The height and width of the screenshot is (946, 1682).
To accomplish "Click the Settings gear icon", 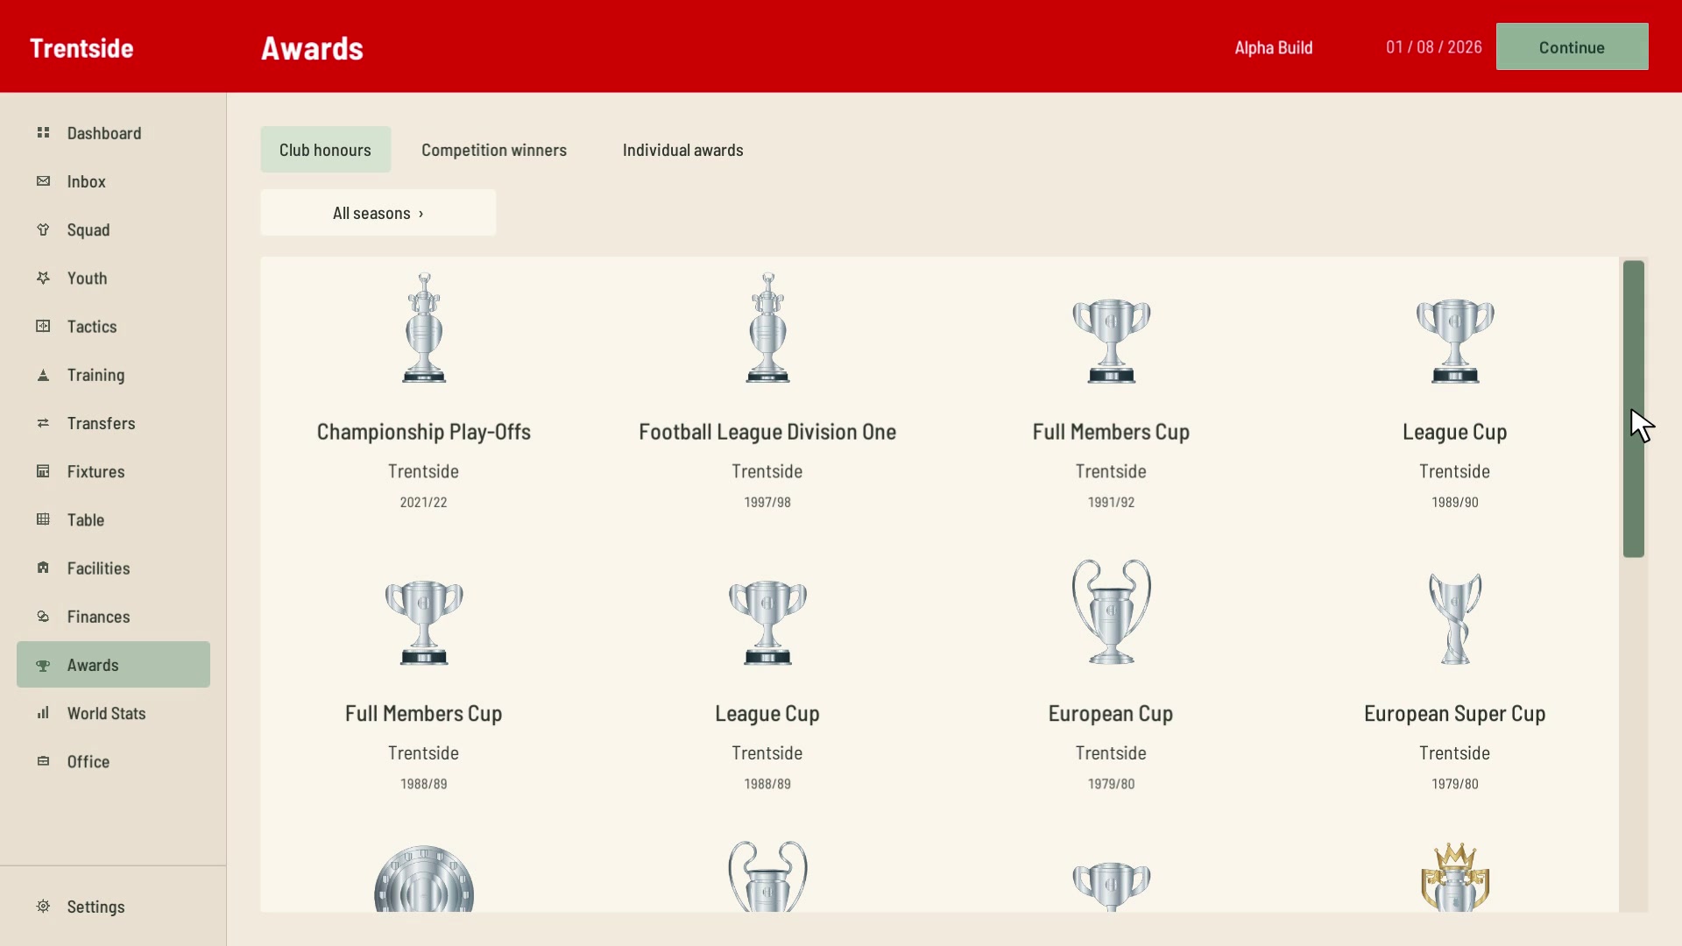I will click(x=43, y=907).
